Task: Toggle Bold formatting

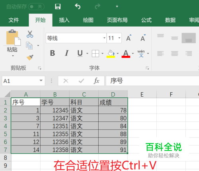Action: pos(53,53)
